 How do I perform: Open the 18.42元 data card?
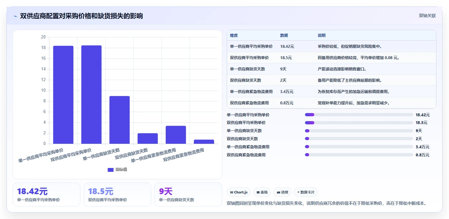point(47,194)
